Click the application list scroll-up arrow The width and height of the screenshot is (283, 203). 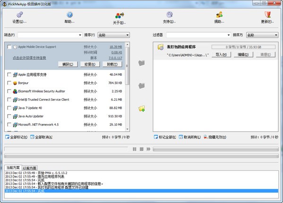pyautogui.click(x=128, y=44)
